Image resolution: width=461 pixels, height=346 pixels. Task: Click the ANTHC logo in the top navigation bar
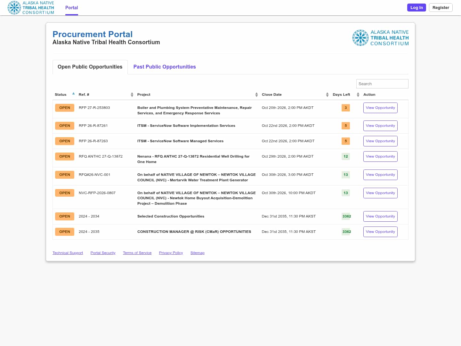[x=31, y=8]
